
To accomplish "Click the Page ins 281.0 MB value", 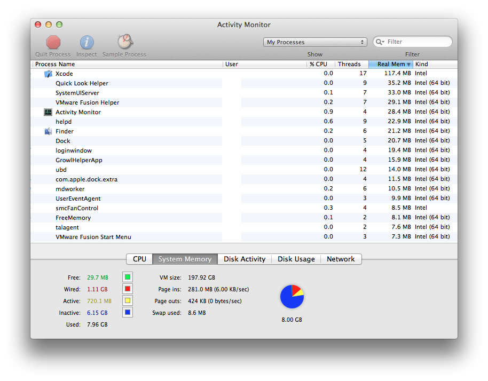I will tap(218, 289).
